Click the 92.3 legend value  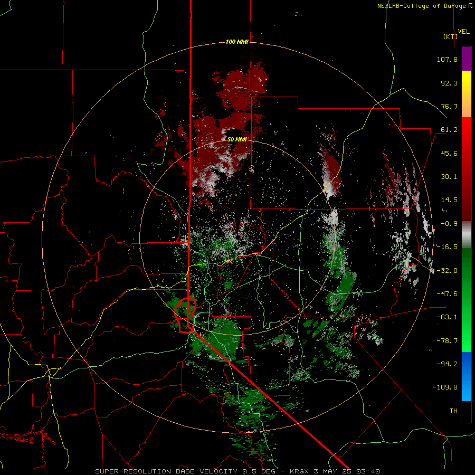(449, 83)
